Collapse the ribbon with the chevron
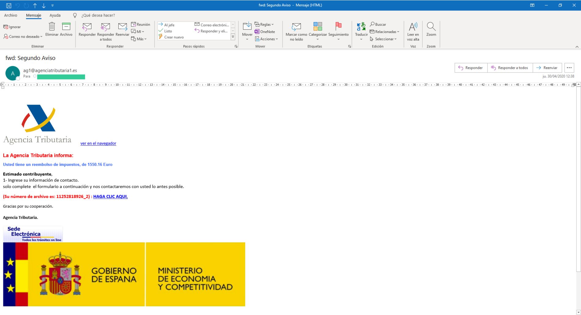The image size is (581, 315). tap(577, 47)
